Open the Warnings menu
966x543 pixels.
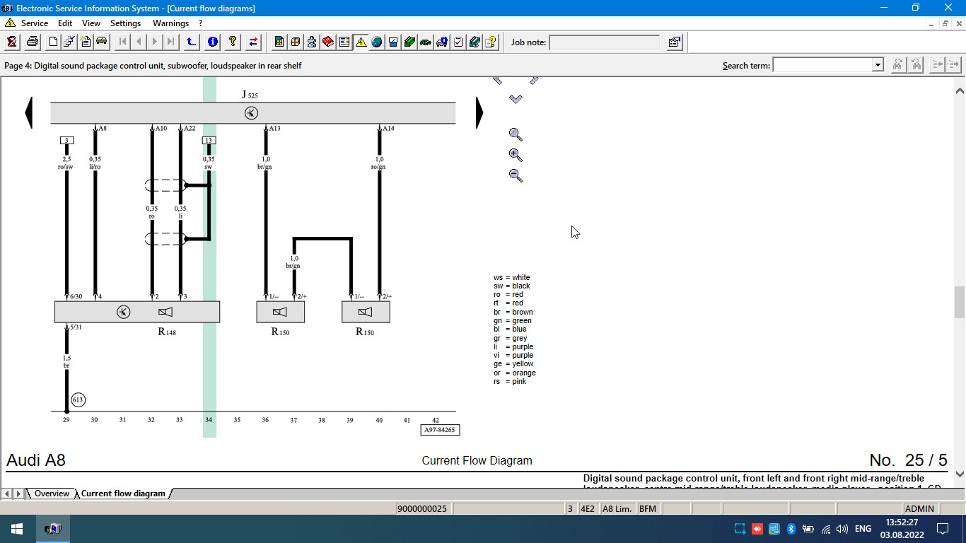170,23
